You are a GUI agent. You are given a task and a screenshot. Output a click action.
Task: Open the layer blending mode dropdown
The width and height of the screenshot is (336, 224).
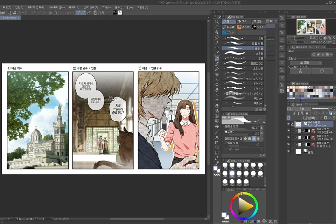(x=302, y=109)
